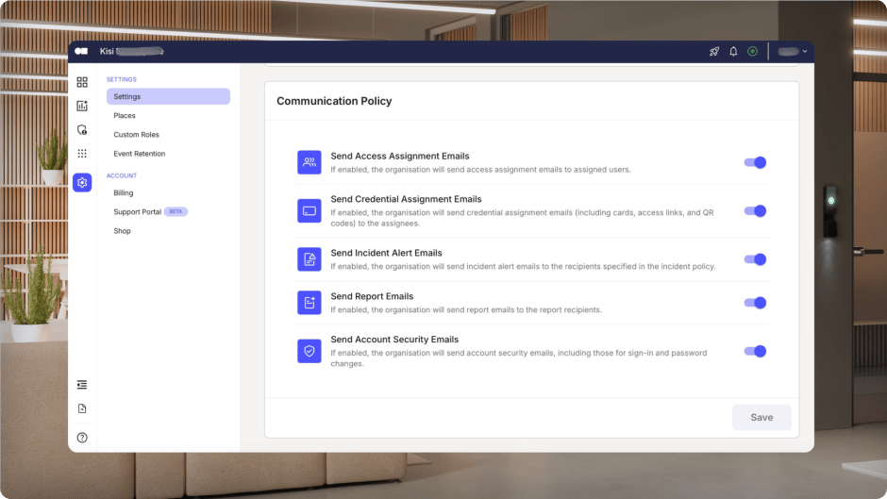Click the ACCOUNT section label
Screen dimensions: 887x499
tap(122, 176)
